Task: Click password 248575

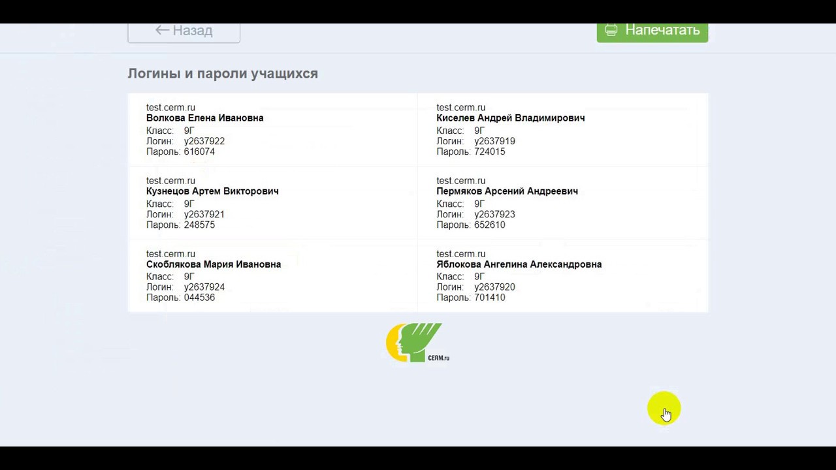Action: pyautogui.click(x=199, y=225)
